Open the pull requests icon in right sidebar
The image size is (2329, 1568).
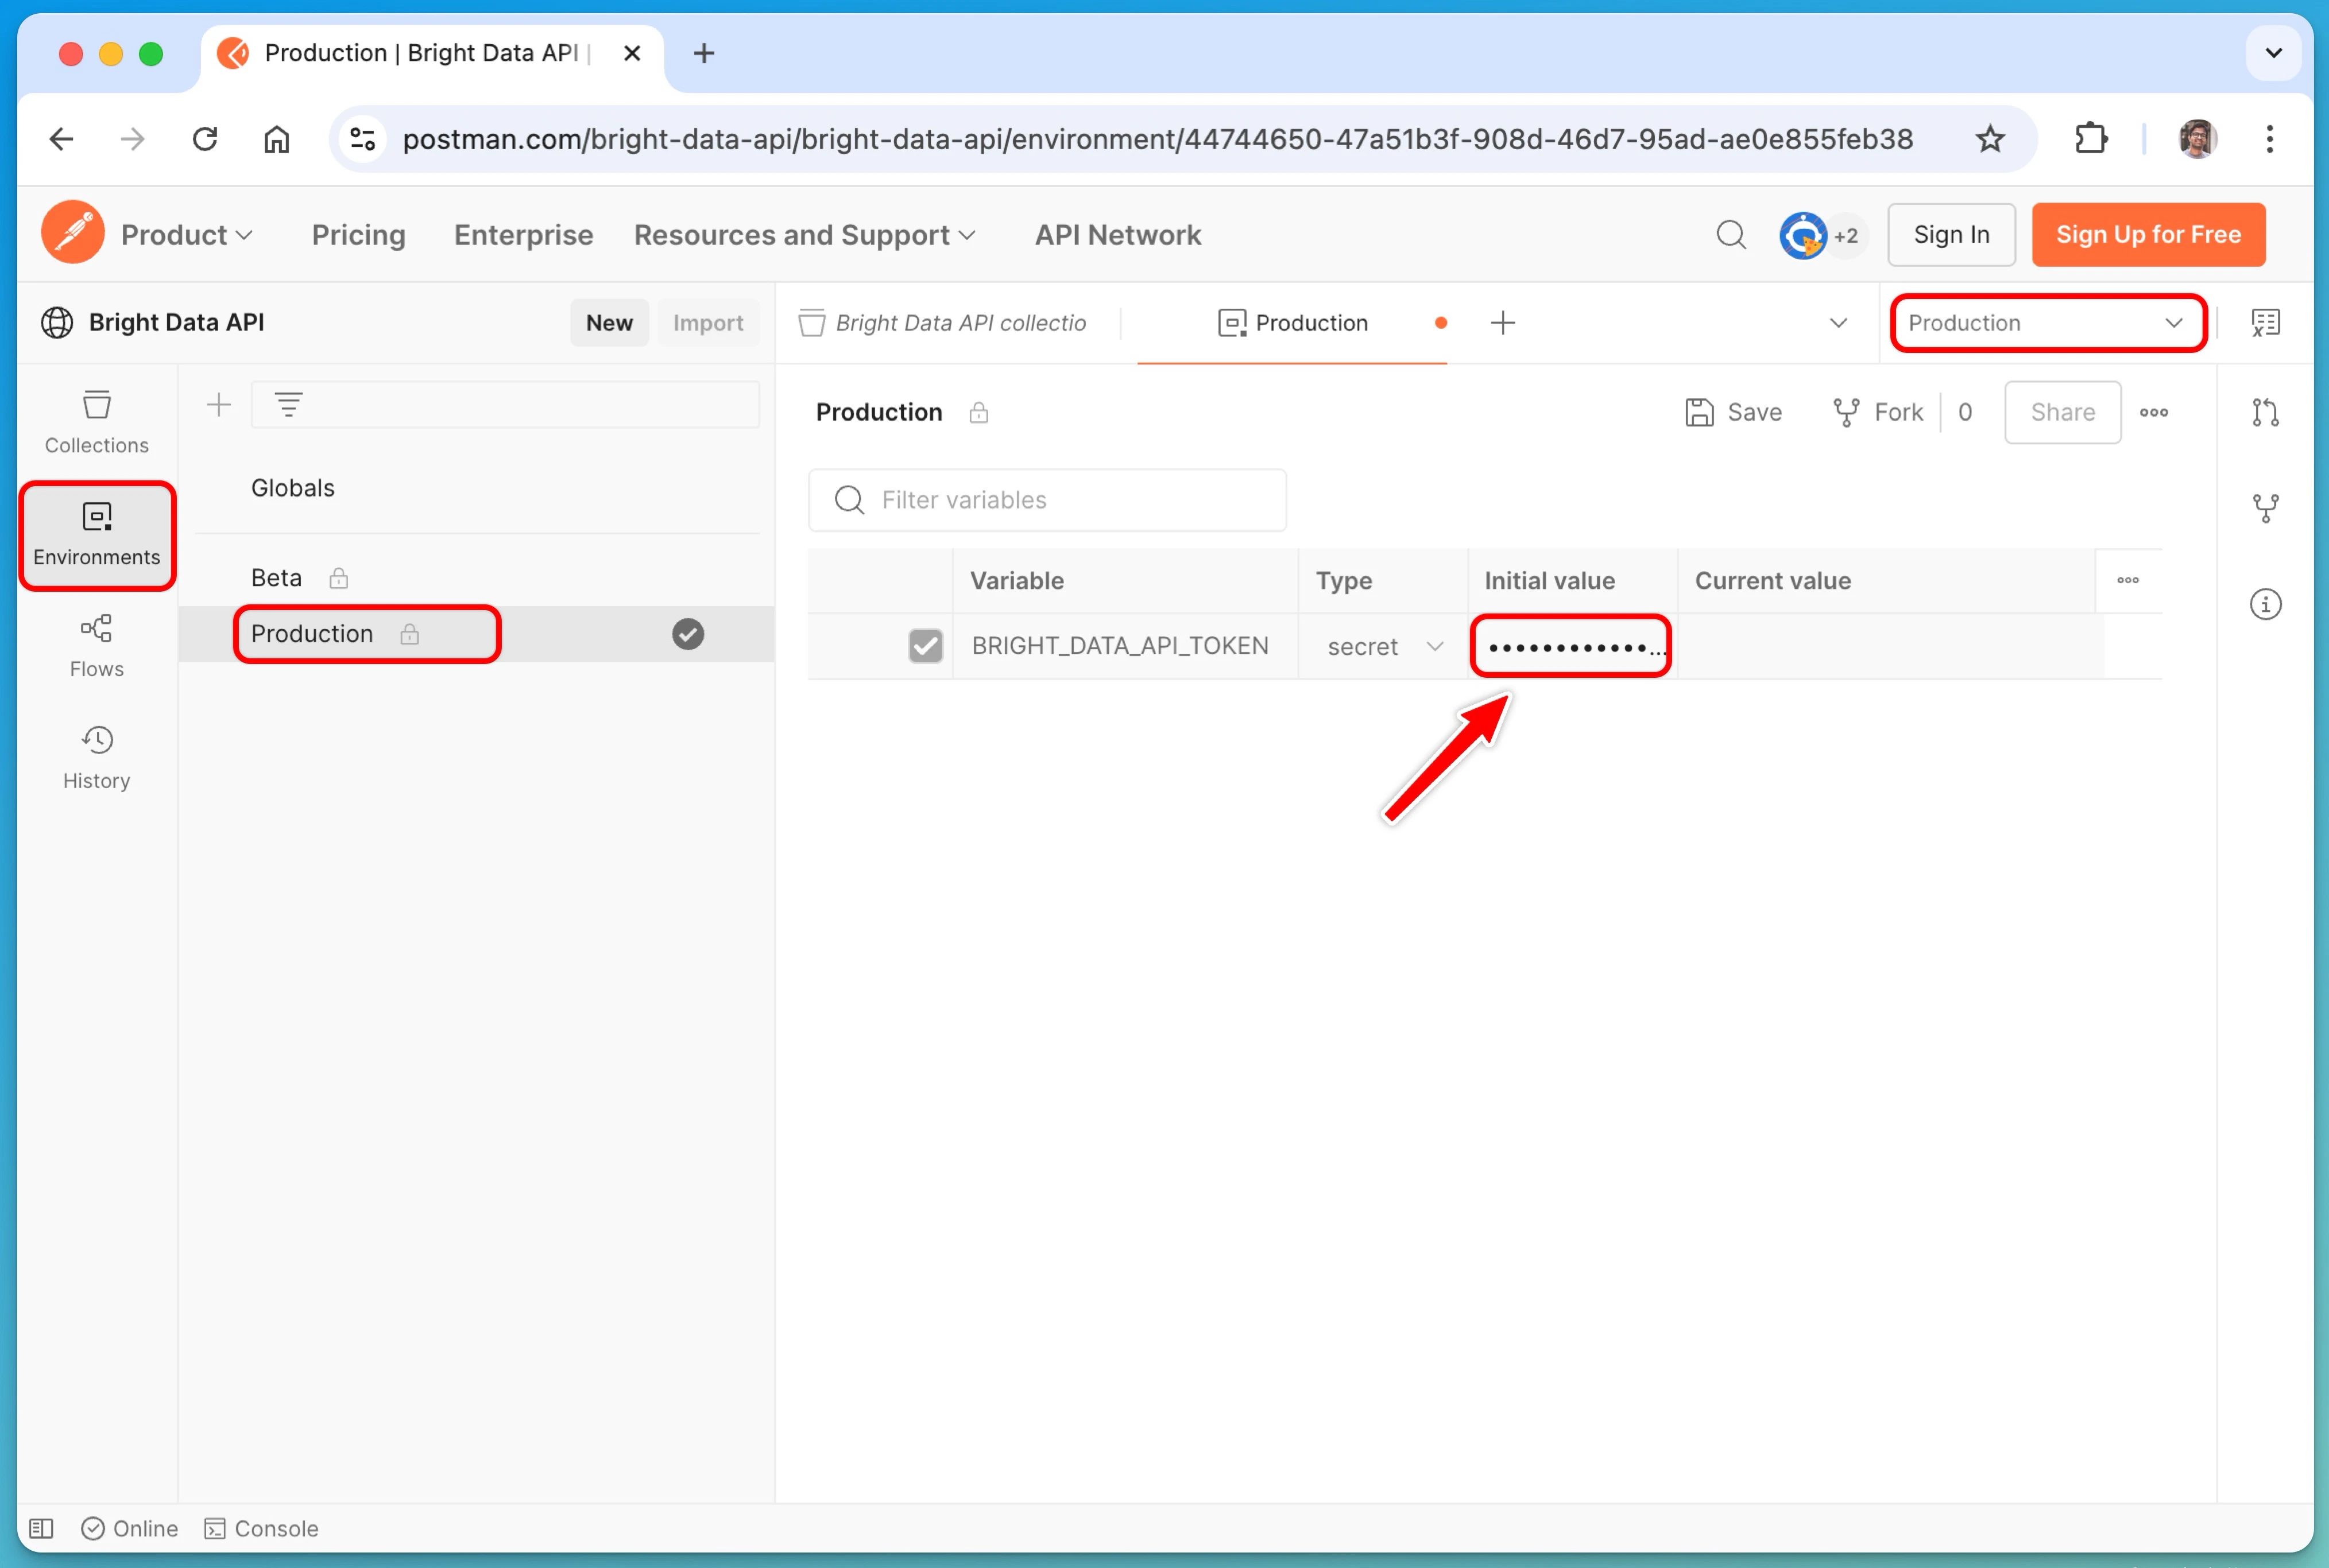click(2265, 412)
